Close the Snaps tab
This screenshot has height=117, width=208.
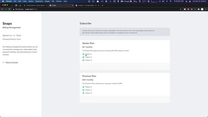(x=72, y=6)
